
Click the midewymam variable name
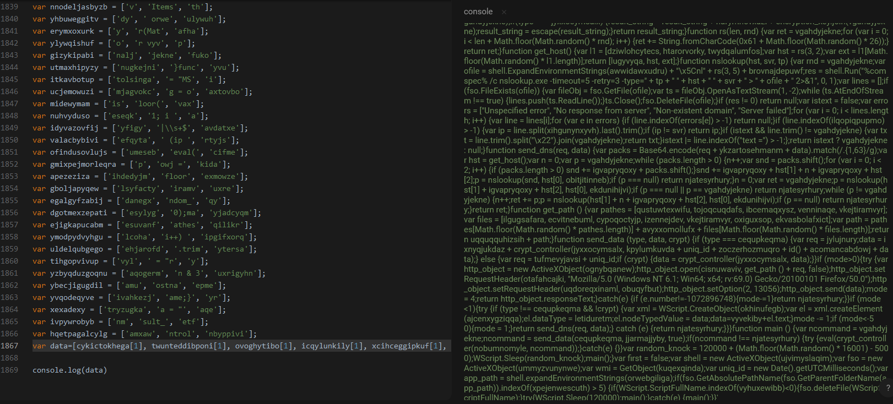click(70, 104)
